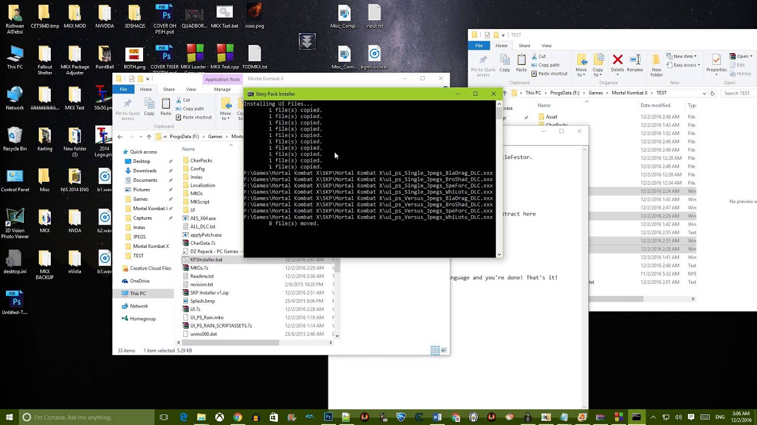Open the New item dropdown in TEST window
Viewport: 757px width, 425px height.
point(682,56)
